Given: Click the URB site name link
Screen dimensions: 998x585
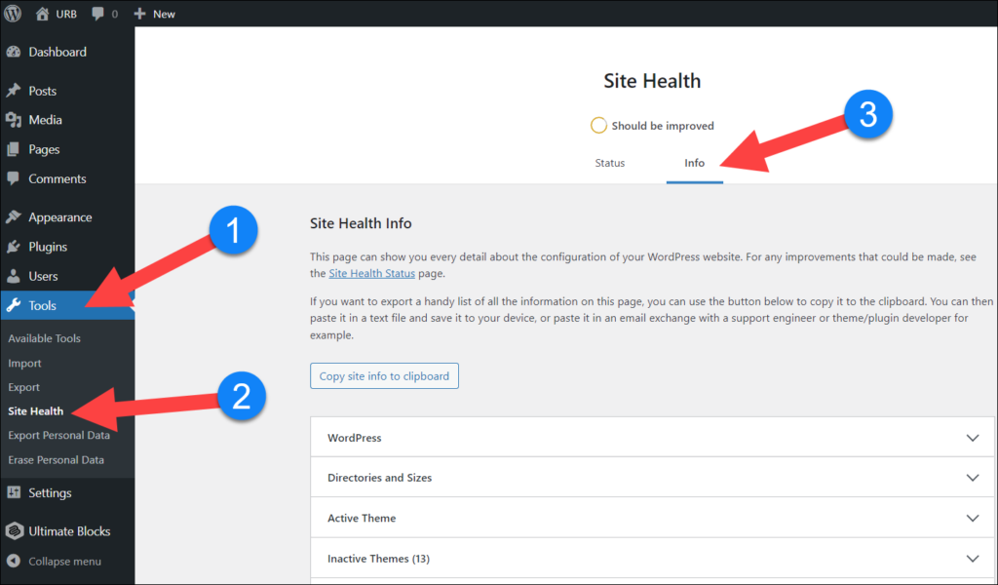Looking at the screenshot, I should (x=66, y=14).
